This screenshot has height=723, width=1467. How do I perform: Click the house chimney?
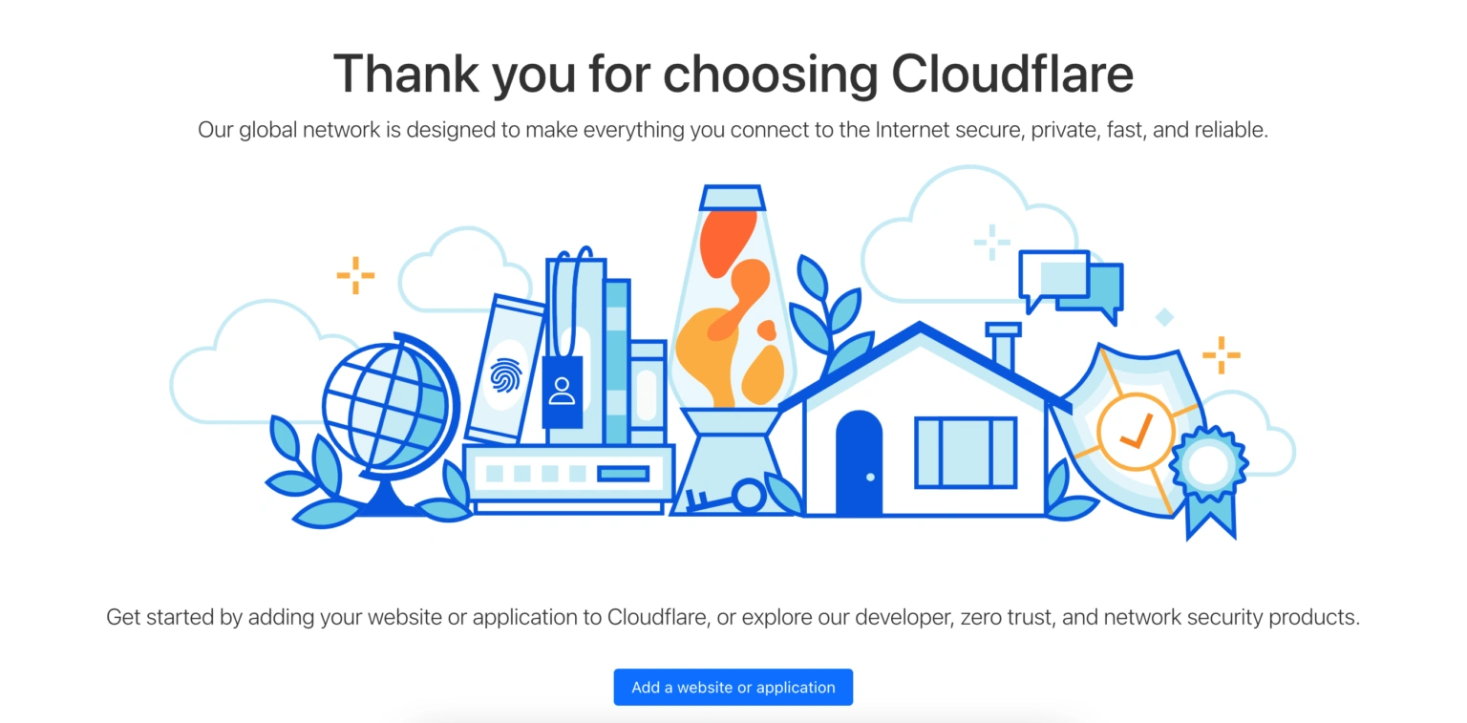1003,346
